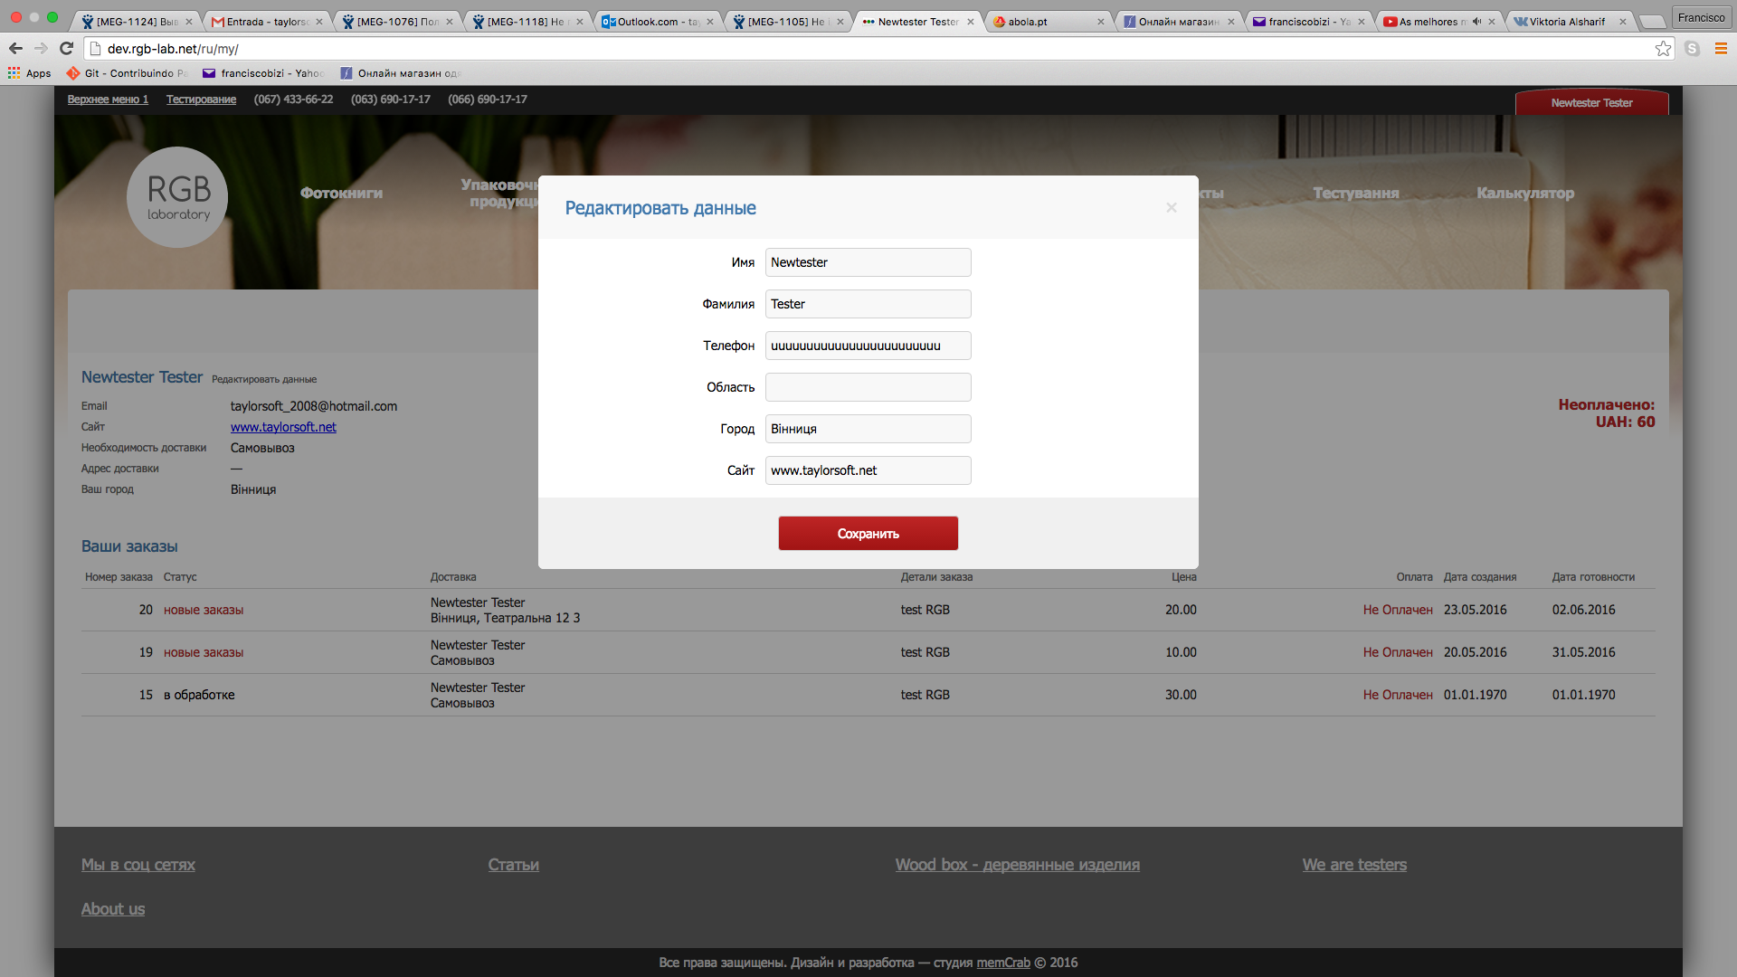Click into the Имя input field
The width and height of the screenshot is (1737, 977).
pyautogui.click(x=868, y=262)
